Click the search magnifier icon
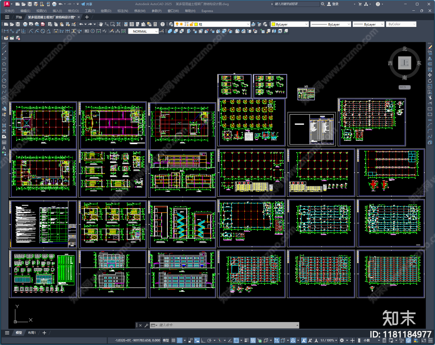 coord(323,4)
